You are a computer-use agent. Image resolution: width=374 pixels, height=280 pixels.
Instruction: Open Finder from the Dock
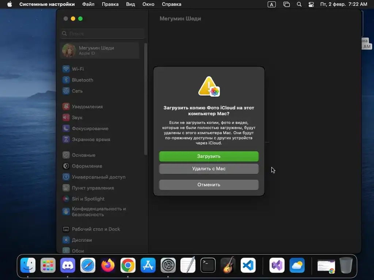point(28,265)
